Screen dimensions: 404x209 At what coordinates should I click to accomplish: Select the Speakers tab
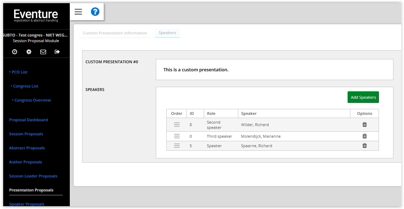tap(167, 33)
